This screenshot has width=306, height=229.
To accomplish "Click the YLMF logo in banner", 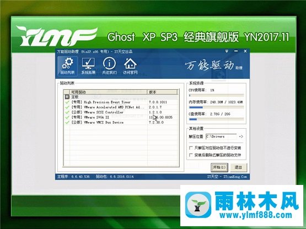I will [57, 36].
